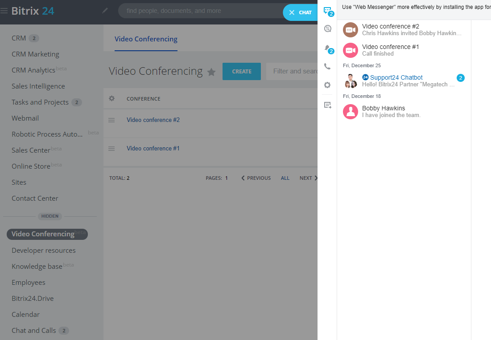Open the hamburger menu beside Bitrix 24 logo
Viewport: 491px width, 340px height.
pyautogui.click(x=4, y=11)
